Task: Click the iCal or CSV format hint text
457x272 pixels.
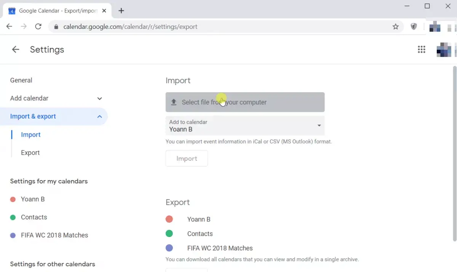Action: tap(249, 141)
